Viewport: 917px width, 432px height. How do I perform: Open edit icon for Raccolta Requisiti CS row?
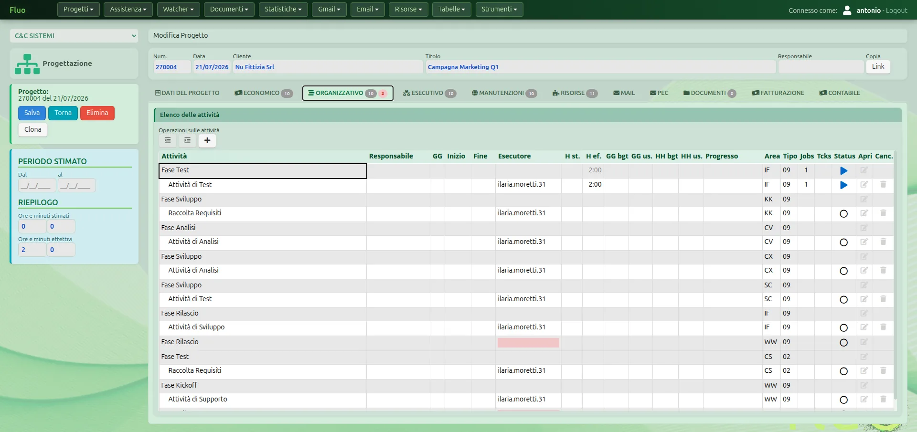864,370
